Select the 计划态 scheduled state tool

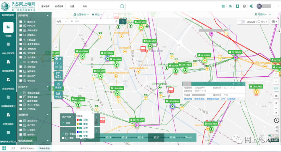[59, 95]
